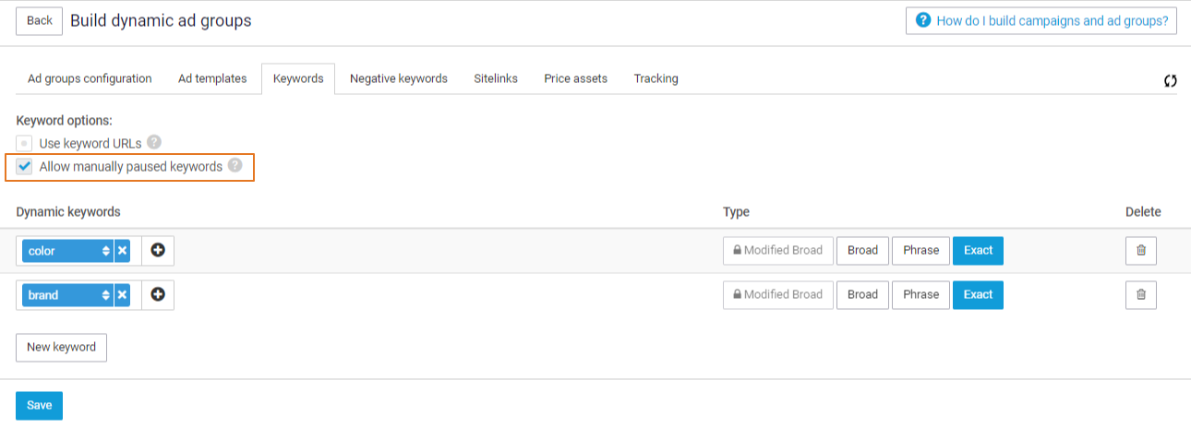The height and width of the screenshot is (428, 1191).
Task: Remove the color keyword tag with the X
Action: tap(122, 251)
